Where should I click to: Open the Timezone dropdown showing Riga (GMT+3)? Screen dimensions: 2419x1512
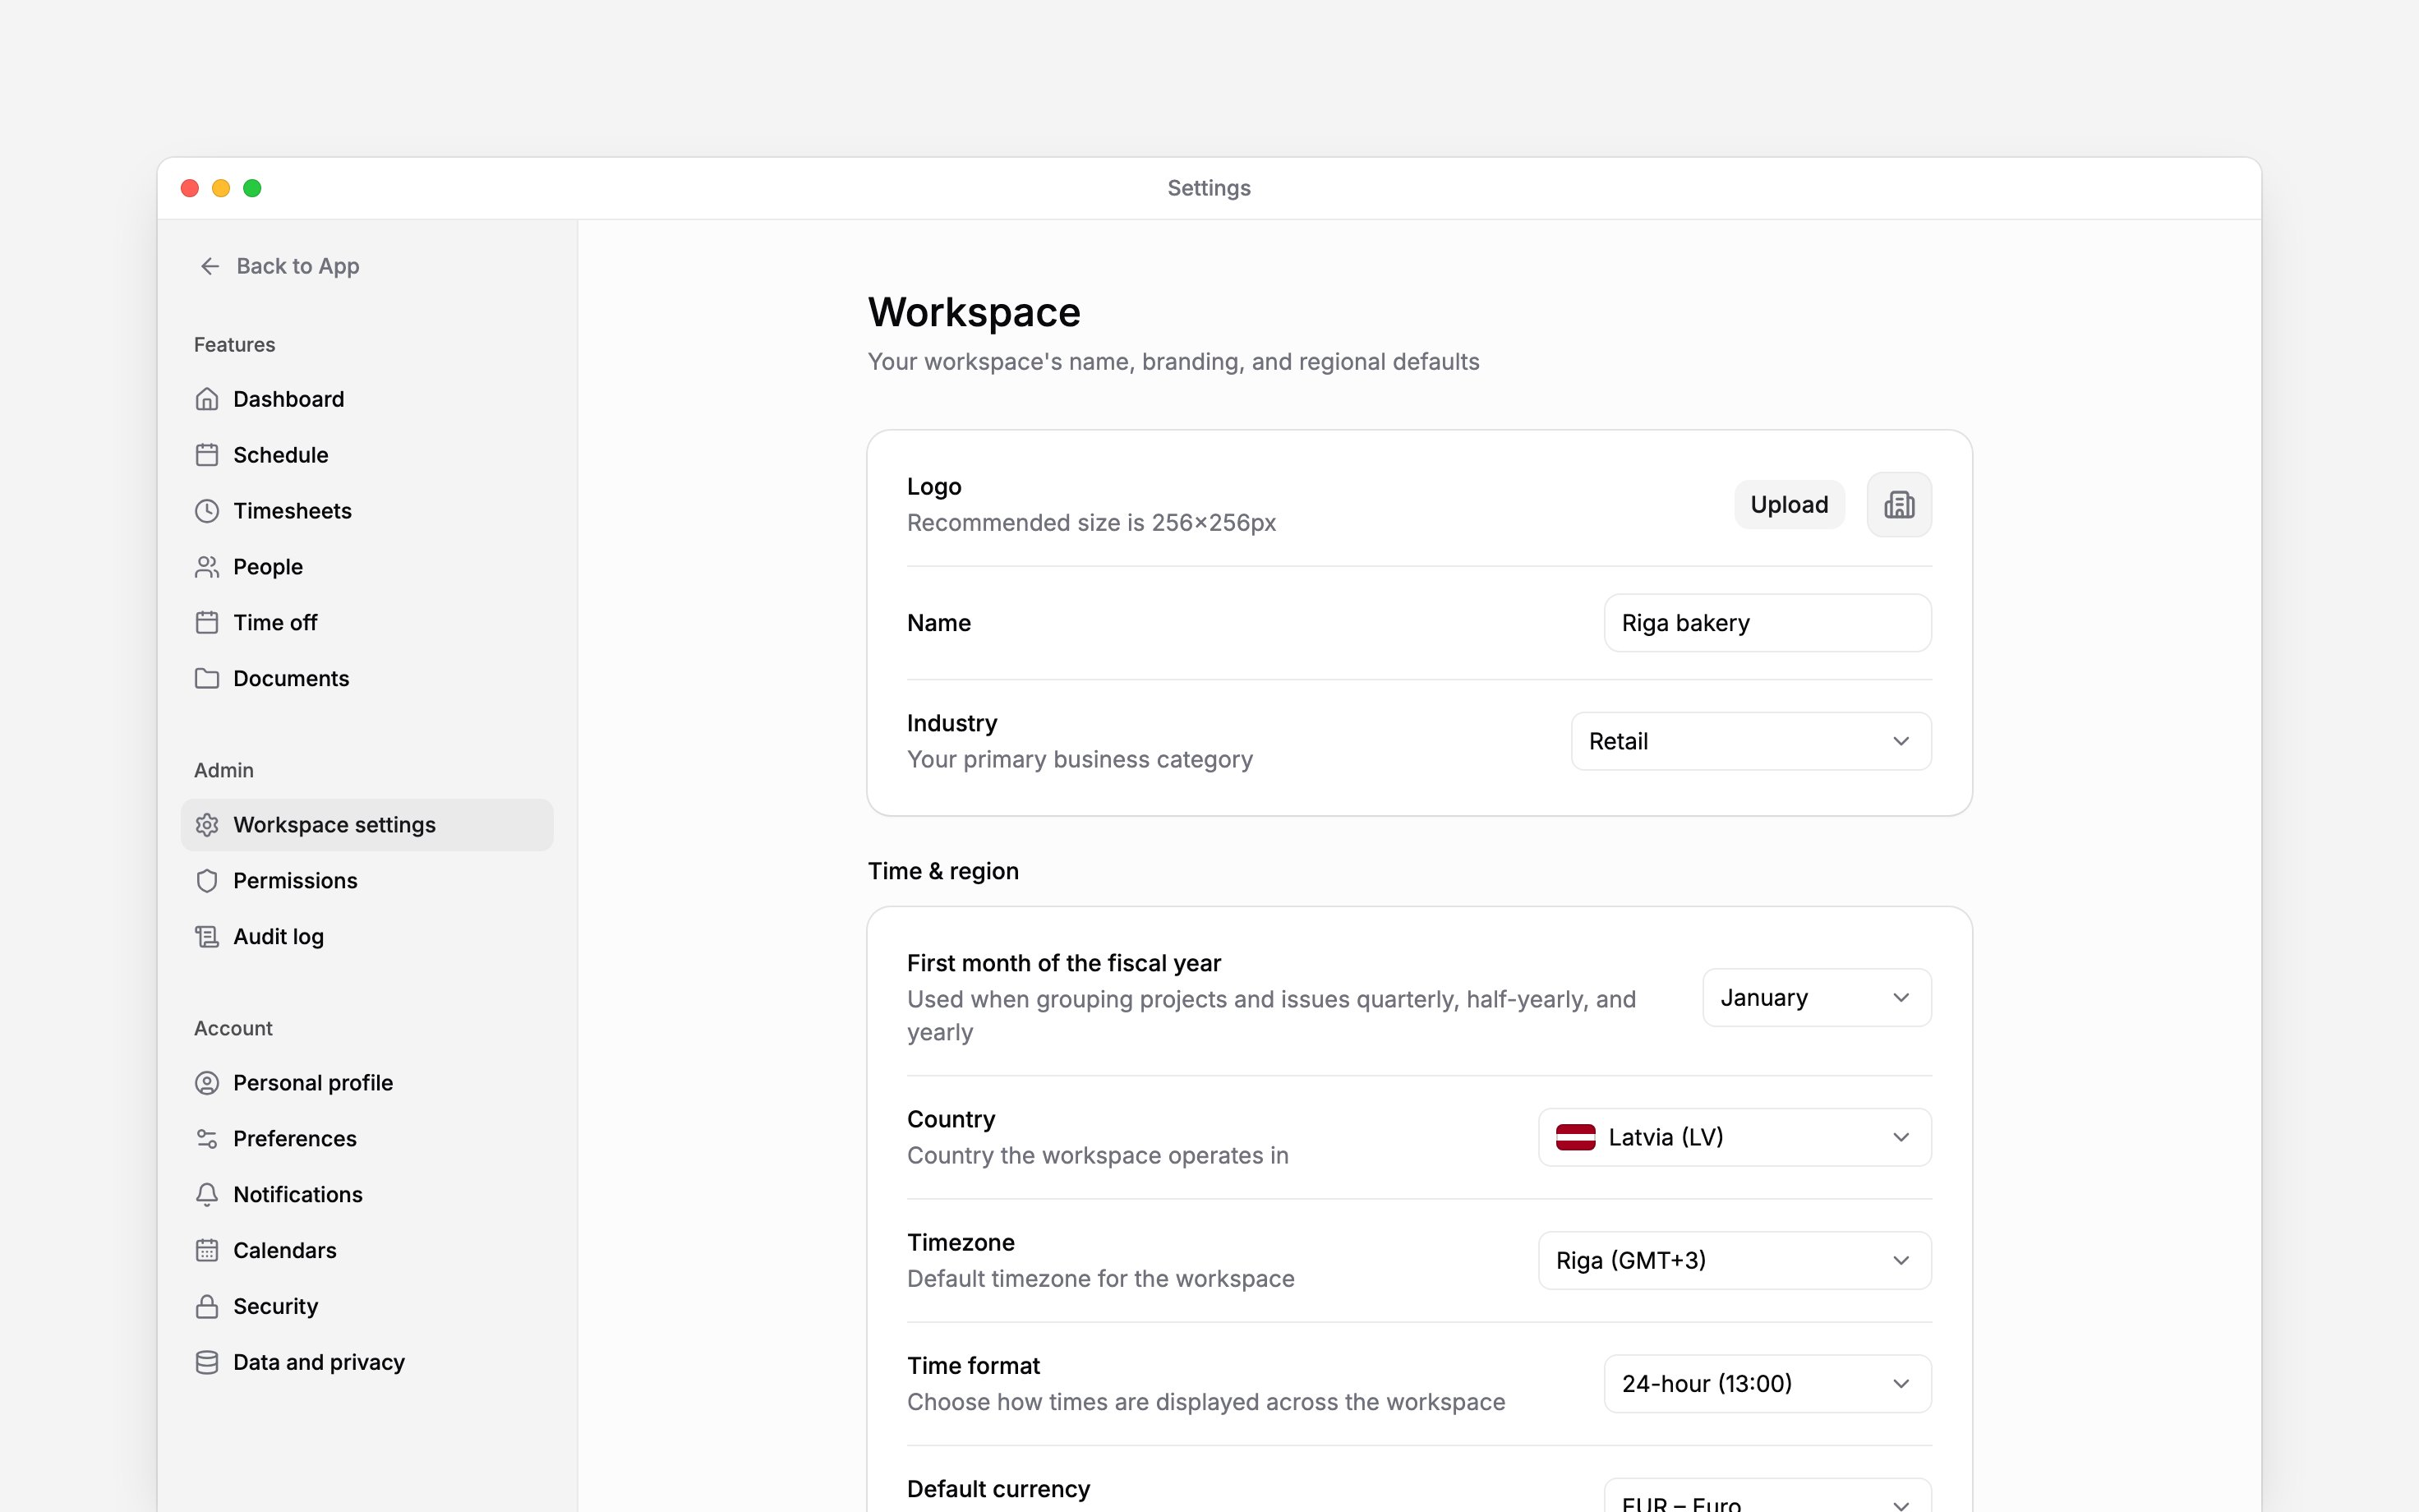pos(1735,1260)
